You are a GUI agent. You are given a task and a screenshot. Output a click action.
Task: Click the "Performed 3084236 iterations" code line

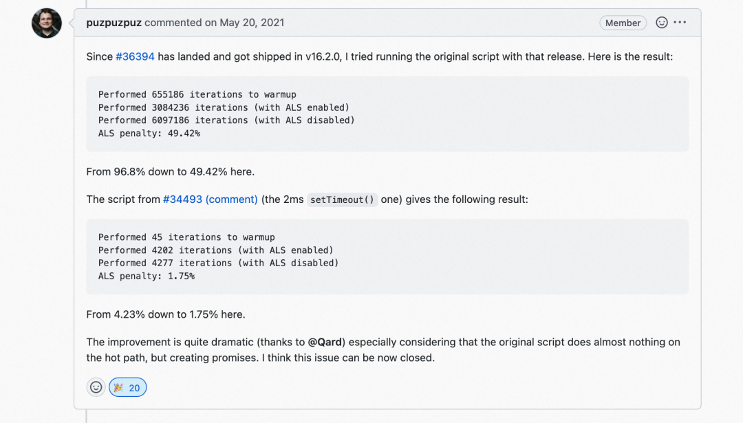click(224, 107)
